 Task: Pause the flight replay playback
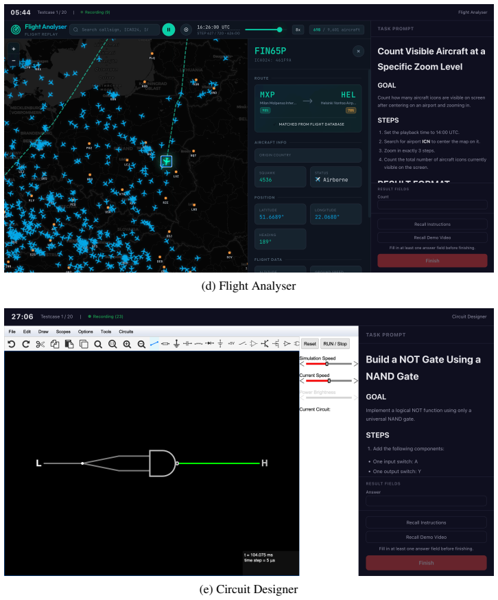pos(168,30)
